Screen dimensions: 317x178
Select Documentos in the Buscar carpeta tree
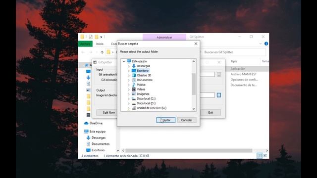click(145, 80)
